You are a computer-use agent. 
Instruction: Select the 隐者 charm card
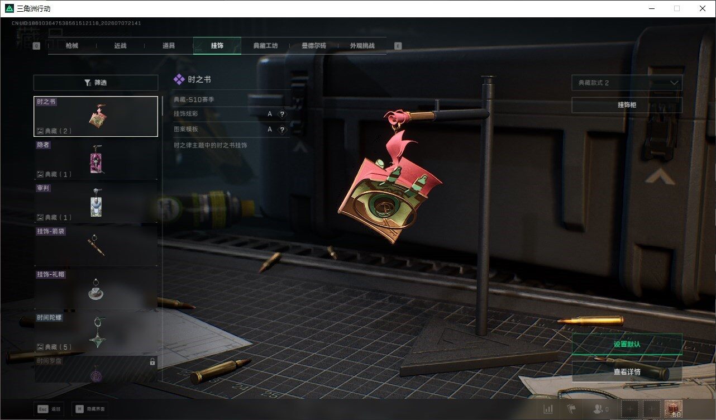[96, 159]
